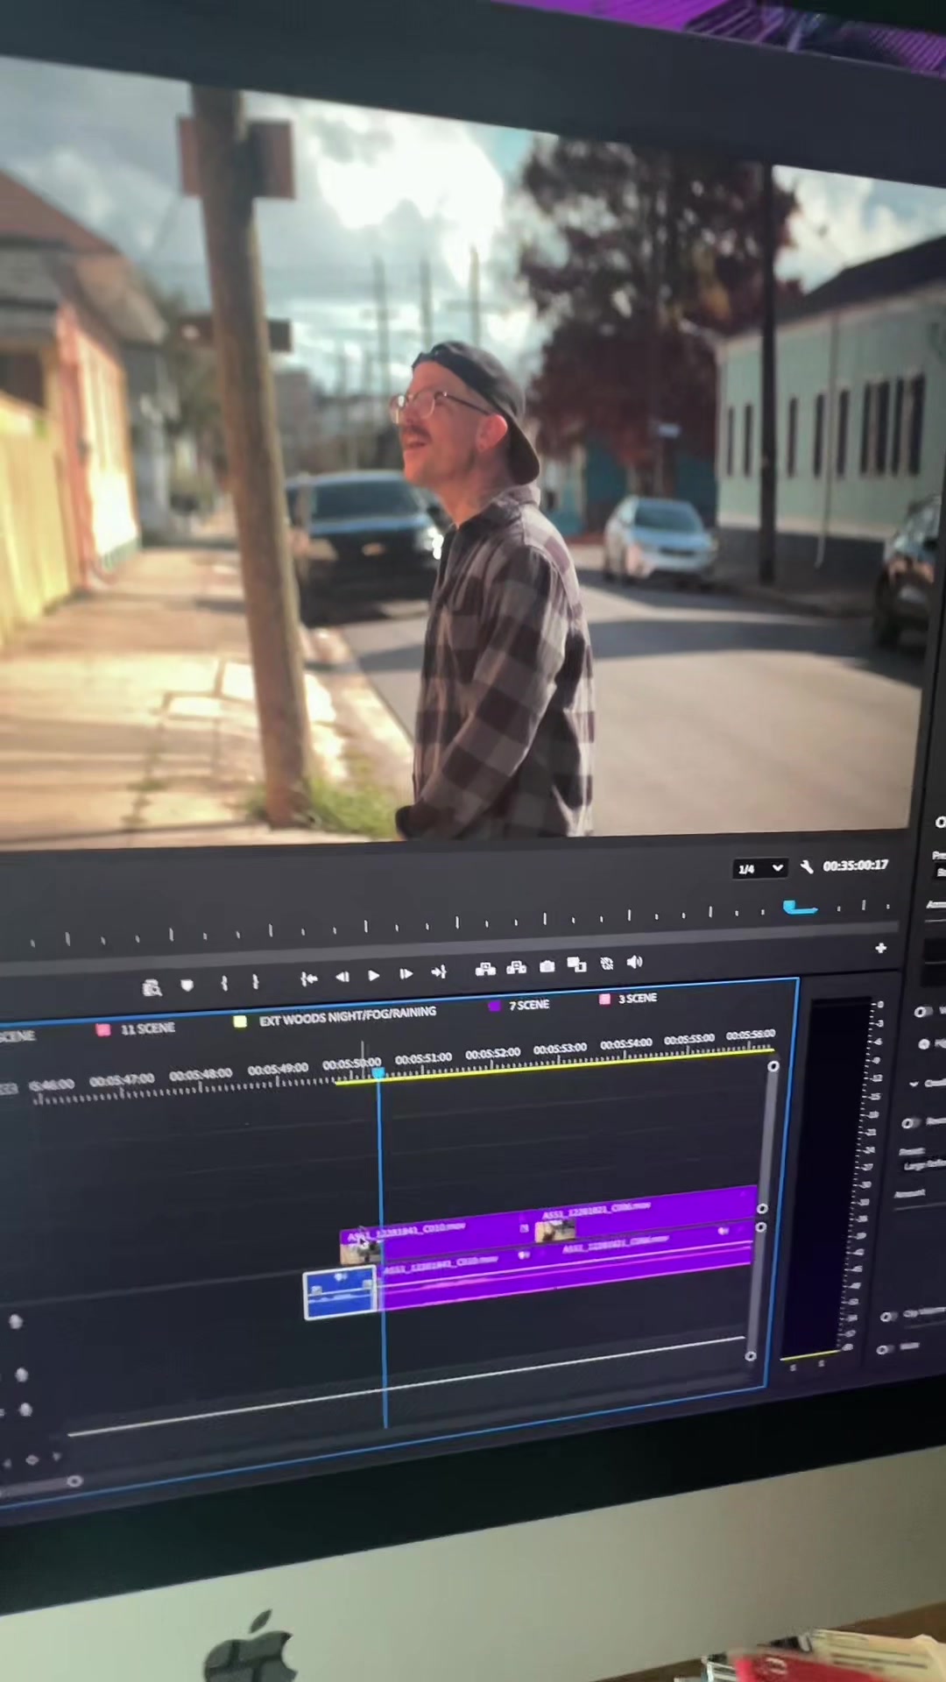Click the Lift button

(x=485, y=968)
